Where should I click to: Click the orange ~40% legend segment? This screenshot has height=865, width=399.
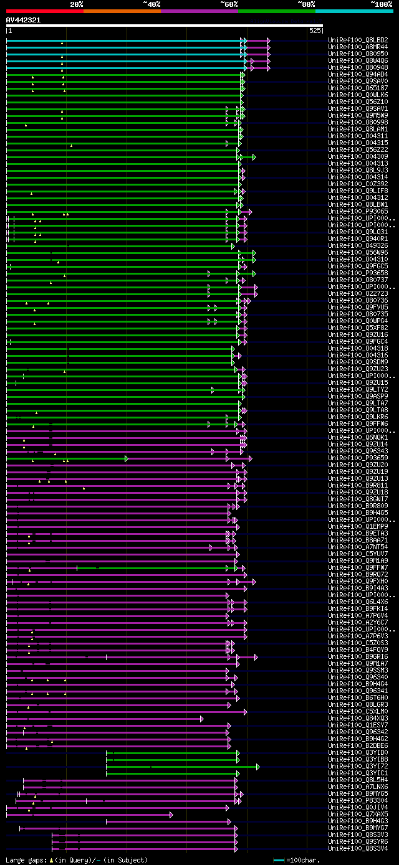[122, 11]
